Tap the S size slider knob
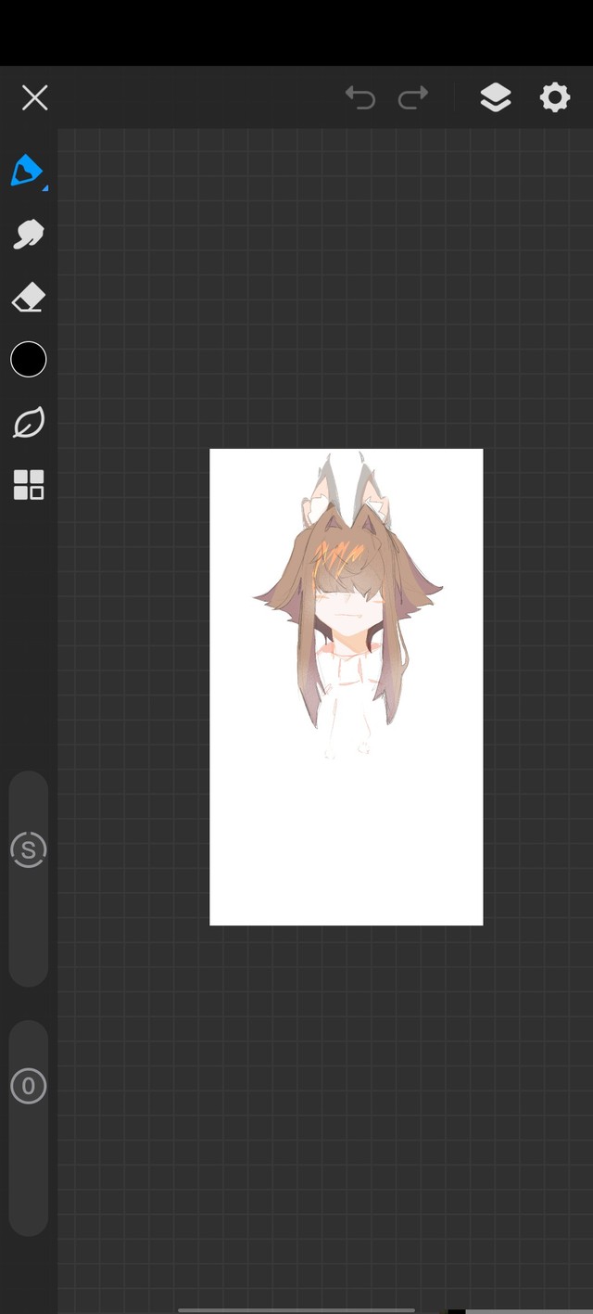This screenshot has height=1314, width=593. (28, 849)
